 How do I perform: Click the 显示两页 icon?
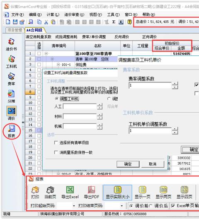point(163,193)
